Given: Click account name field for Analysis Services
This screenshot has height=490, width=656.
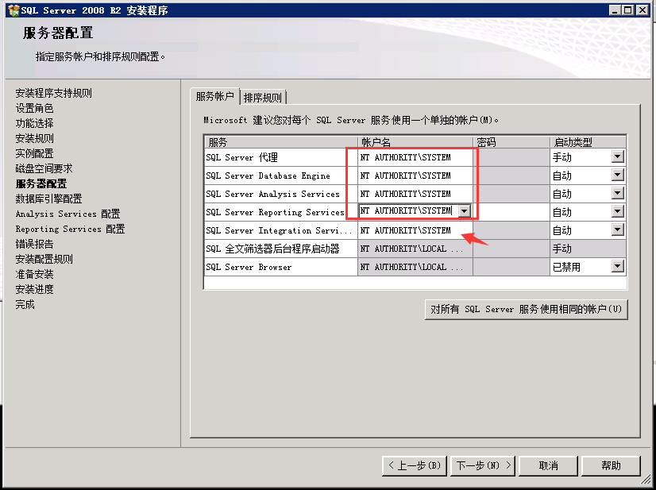Looking at the screenshot, I should [x=415, y=194].
